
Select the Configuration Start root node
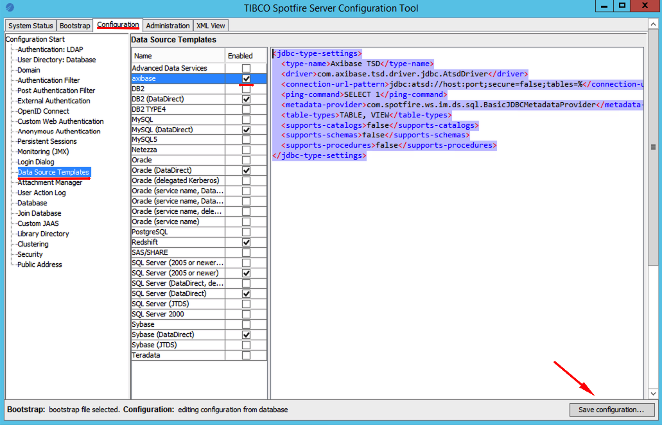pos(35,39)
